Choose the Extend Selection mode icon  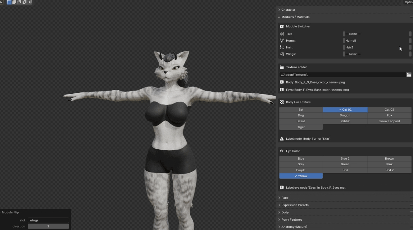14,2
